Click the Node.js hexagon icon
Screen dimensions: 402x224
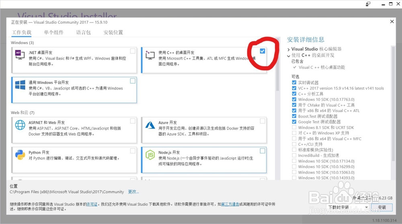(x=150, y=155)
